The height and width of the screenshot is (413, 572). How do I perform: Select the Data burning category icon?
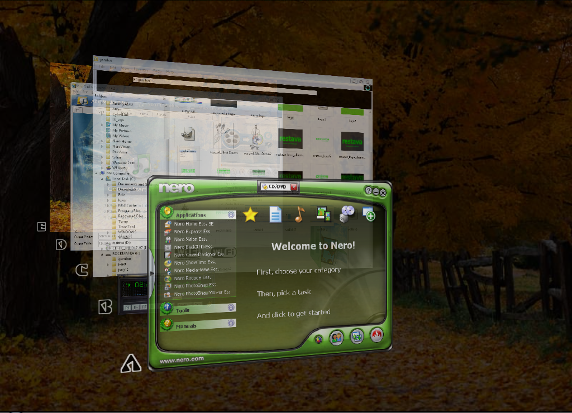[x=275, y=213]
